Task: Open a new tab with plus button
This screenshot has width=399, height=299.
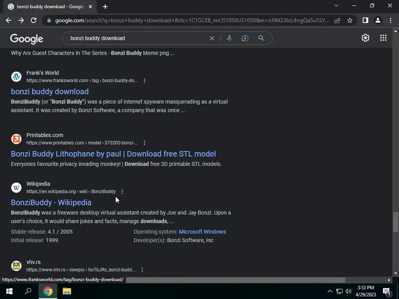Action: tap(105, 7)
